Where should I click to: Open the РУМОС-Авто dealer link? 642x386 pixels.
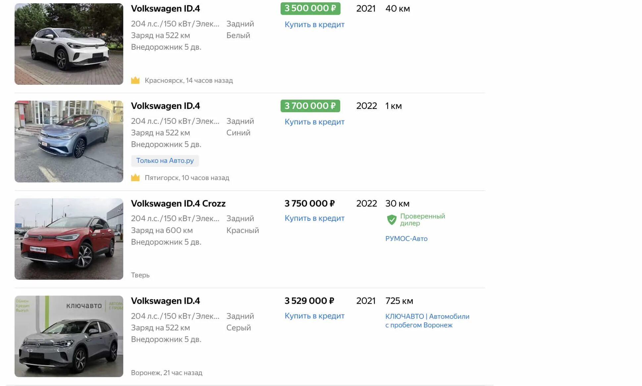tap(406, 239)
